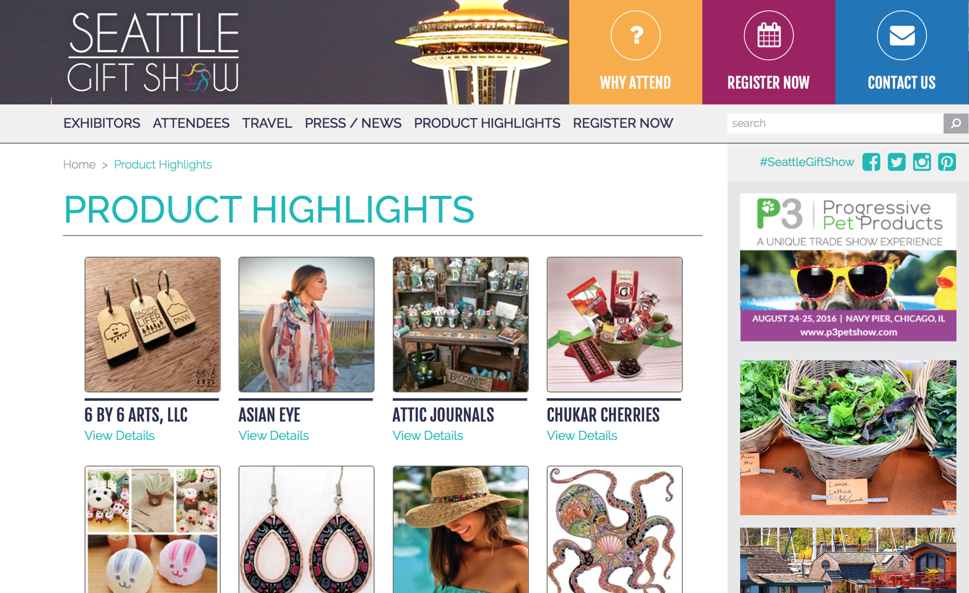This screenshot has width=969, height=593.
Task: Open the Twitter social icon
Action: tap(896, 162)
